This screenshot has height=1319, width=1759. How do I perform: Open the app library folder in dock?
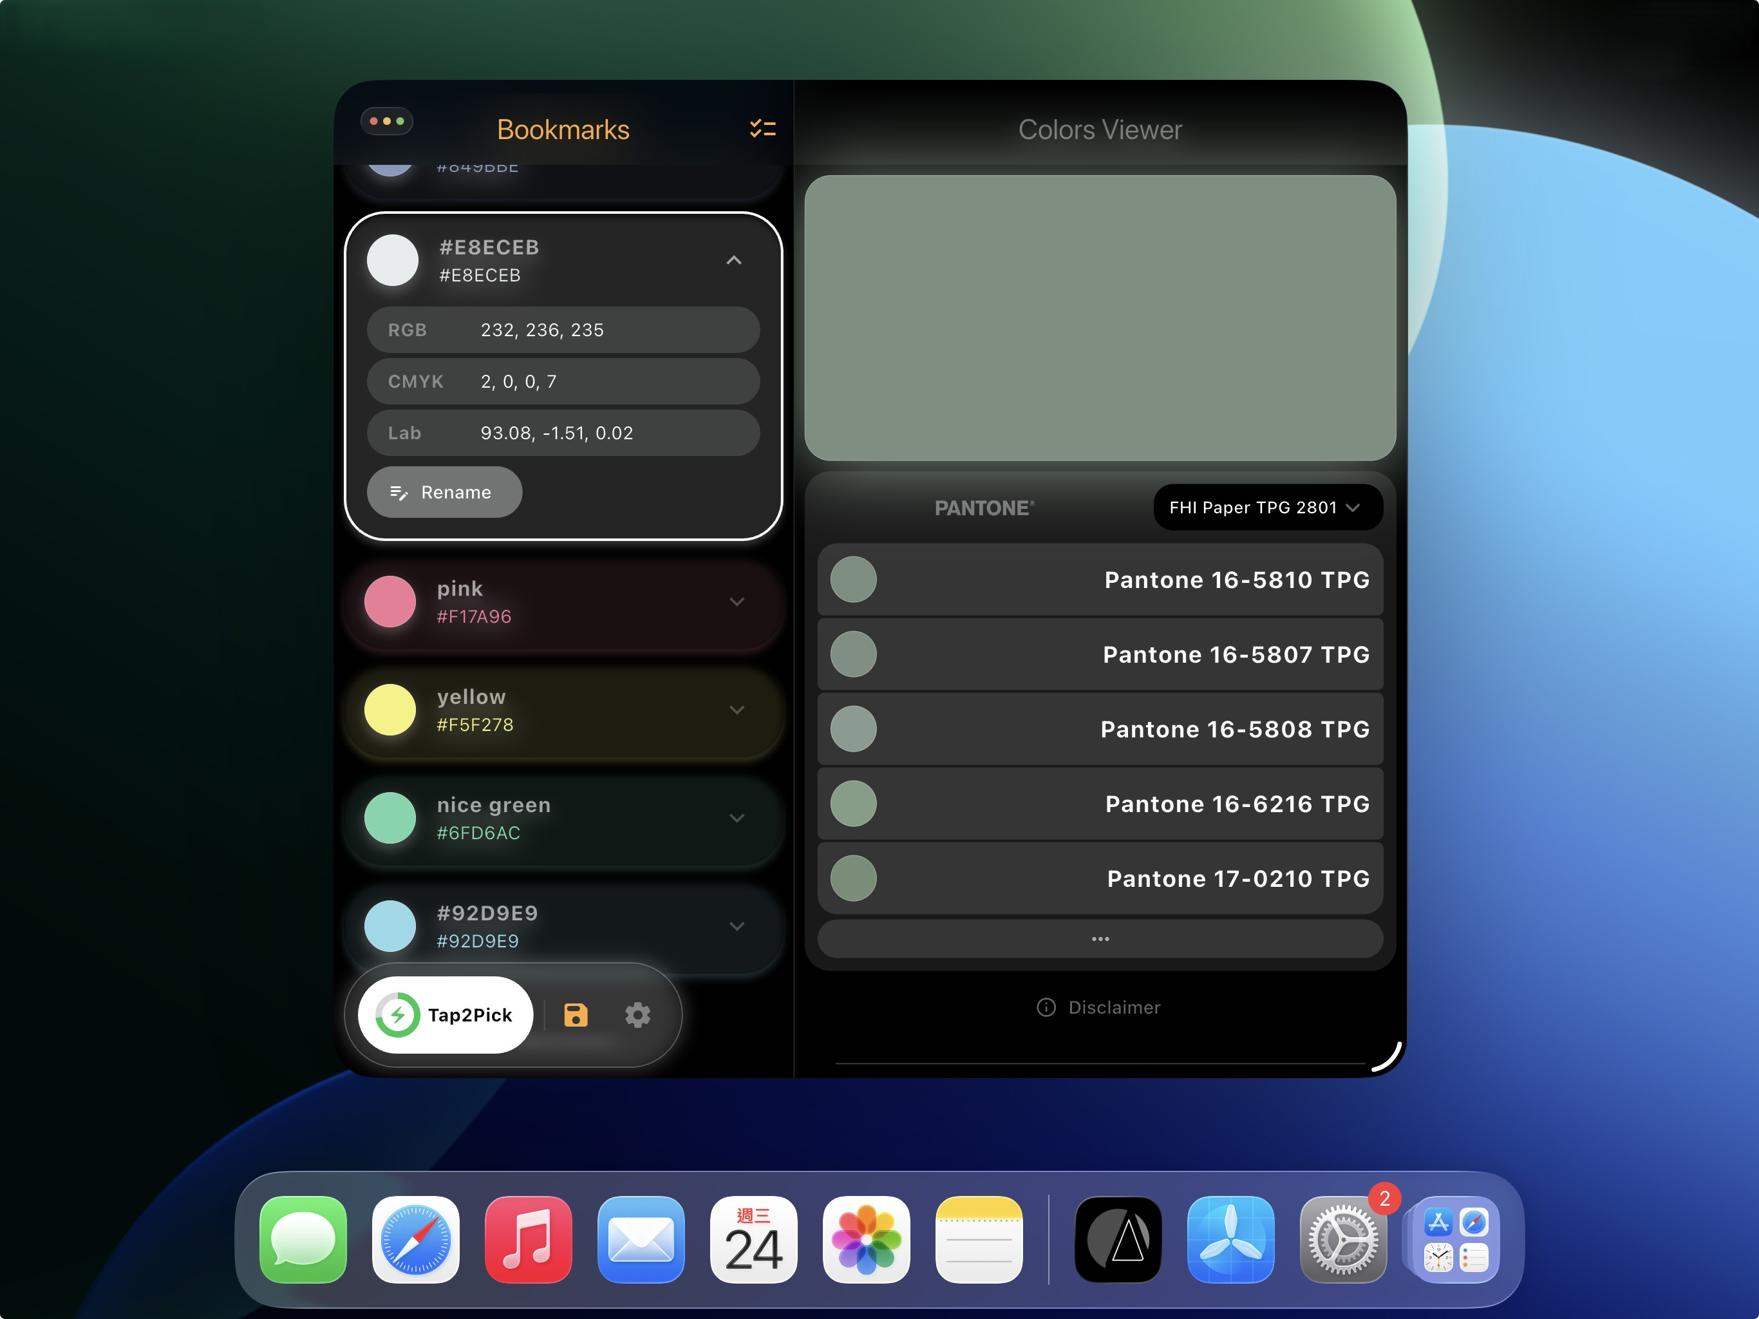(x=1456, y=1239)
